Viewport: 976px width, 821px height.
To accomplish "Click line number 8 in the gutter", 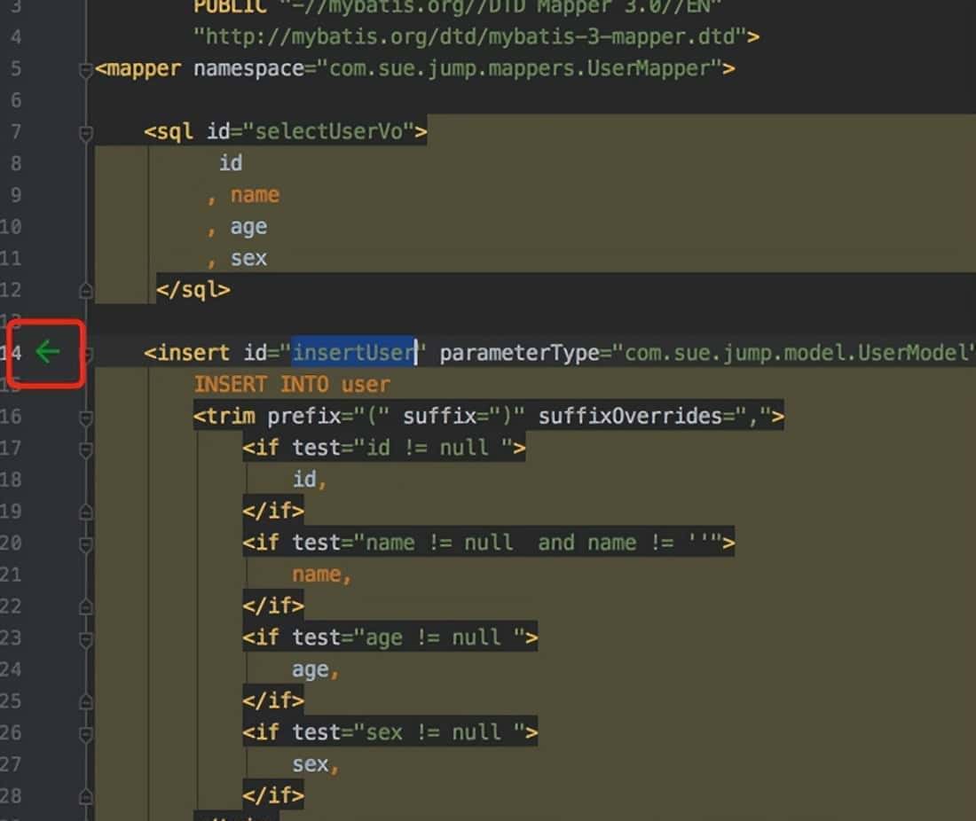I will pyautogui.click(x=12, y=164).
